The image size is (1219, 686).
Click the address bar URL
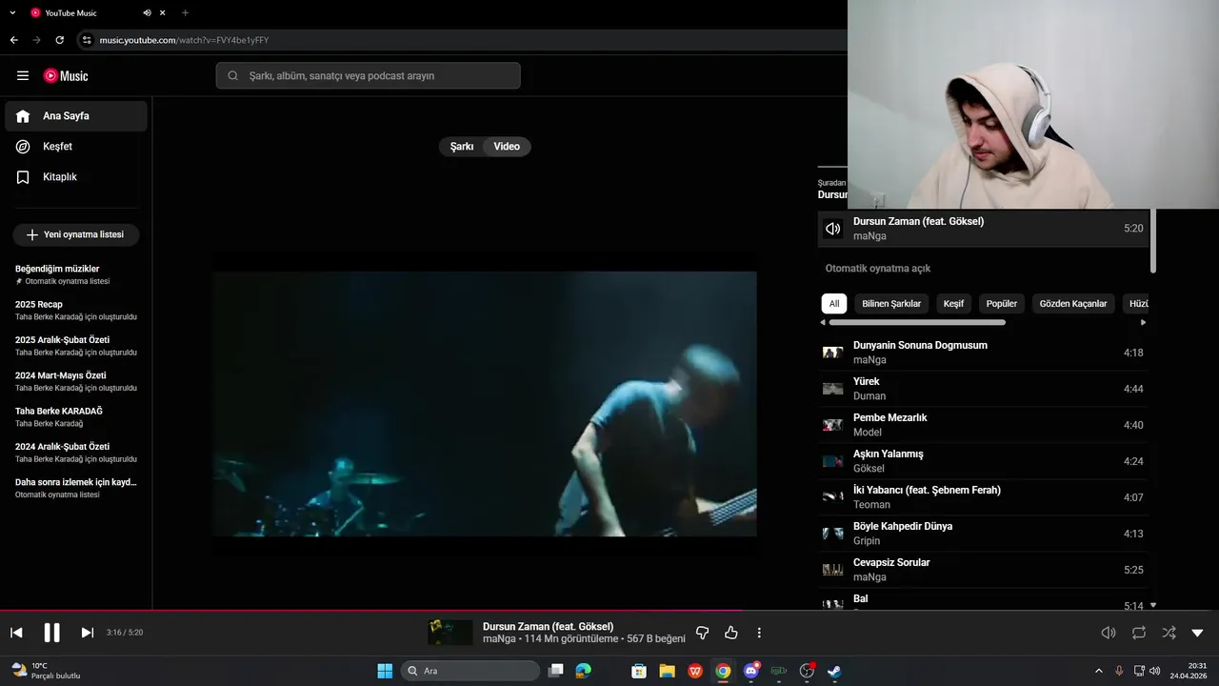[x=184, y=40]
